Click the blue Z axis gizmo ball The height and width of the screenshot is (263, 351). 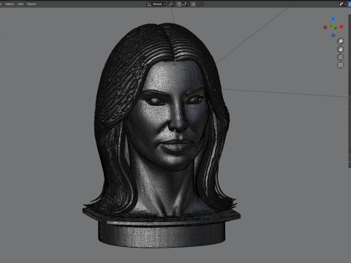pos(333,19)
